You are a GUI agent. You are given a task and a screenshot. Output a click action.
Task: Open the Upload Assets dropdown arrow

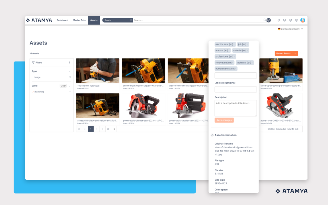pyautogui.click(x=295, y=54)
